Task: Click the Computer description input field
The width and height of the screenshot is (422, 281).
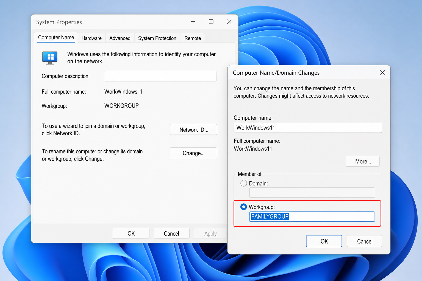Action: click(x=160, y=76)
